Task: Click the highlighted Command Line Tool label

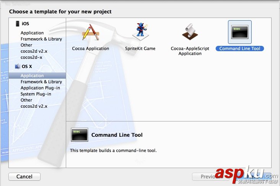Action: pyautogui.click(x=239, y=49)
